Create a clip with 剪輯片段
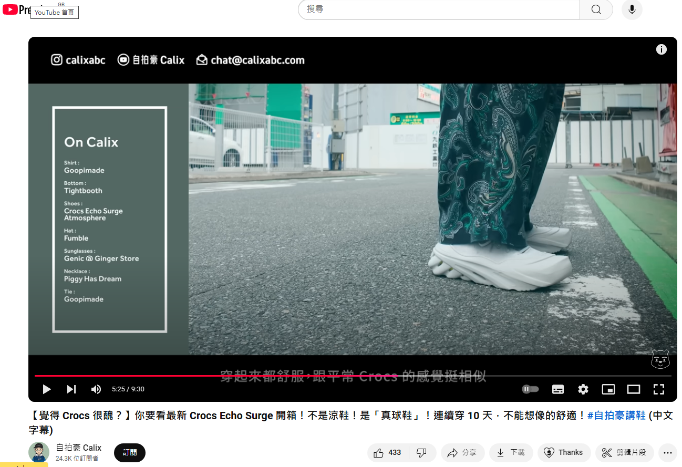 [x=624, y=452]
